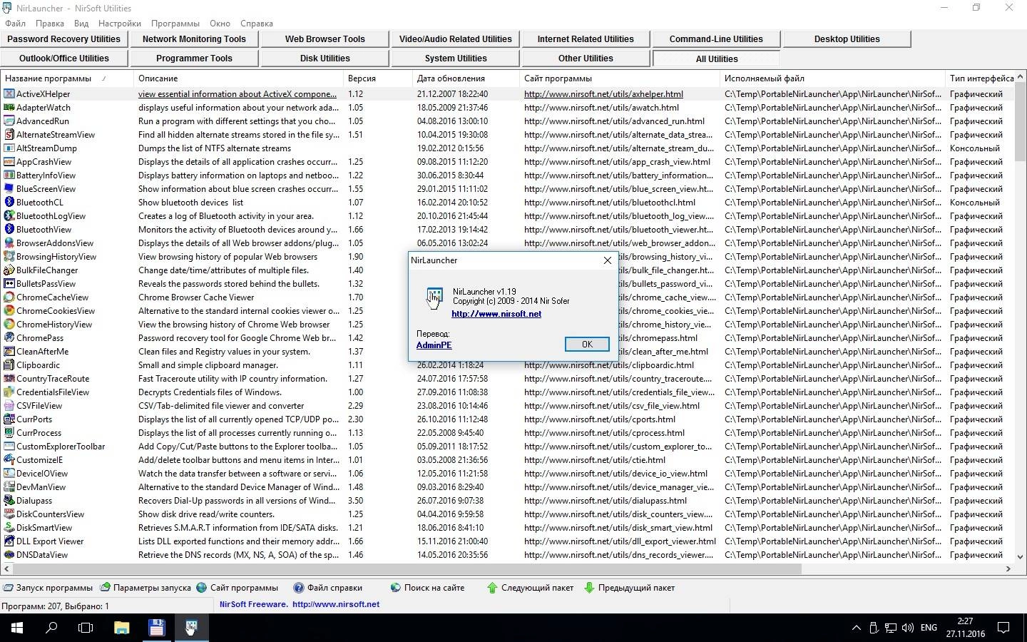Viewport: 1027px width, 642px height.
Task: Open Сайт программы from the bottom toolbar
Action: tap(237, 588)
